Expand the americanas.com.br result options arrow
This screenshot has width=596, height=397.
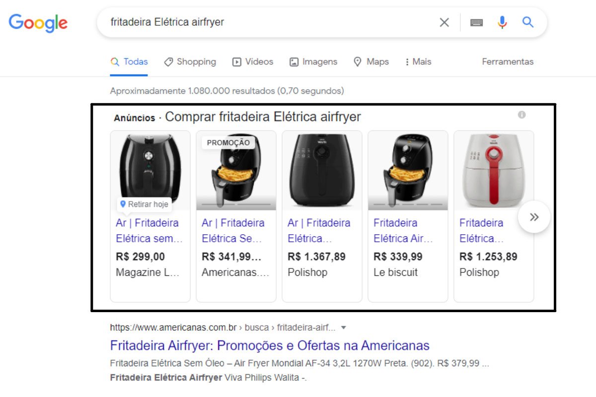point(343,328)
